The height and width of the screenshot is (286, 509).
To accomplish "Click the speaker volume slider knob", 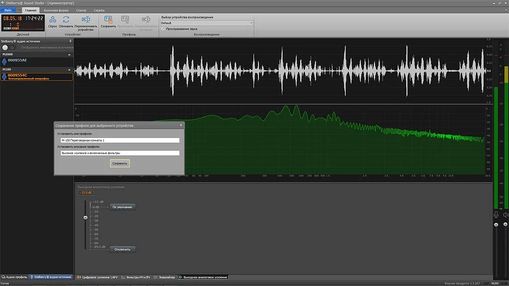I will point(506,224).
